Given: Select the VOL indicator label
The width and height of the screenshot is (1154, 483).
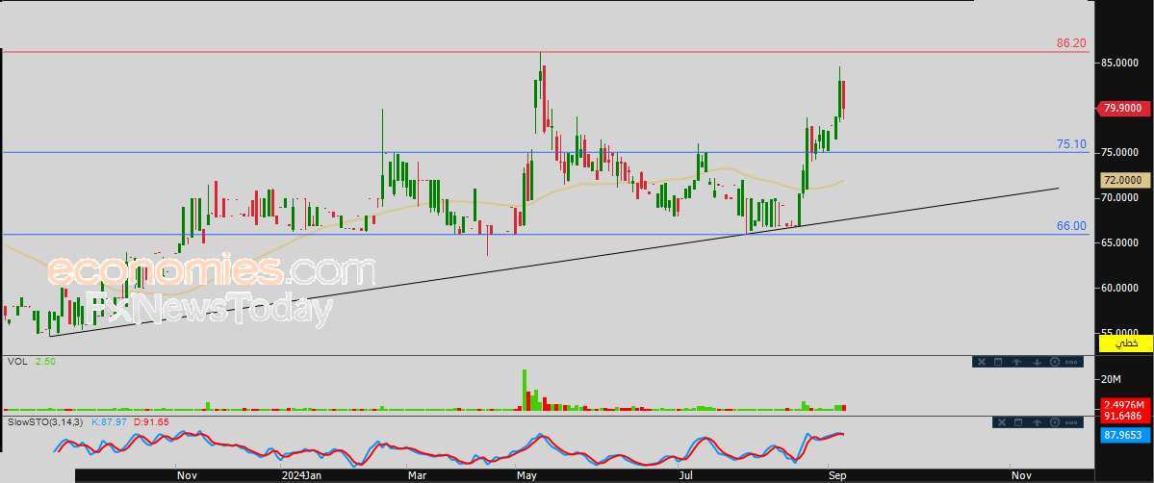Looking at the screenshot, I should [16, 362].
